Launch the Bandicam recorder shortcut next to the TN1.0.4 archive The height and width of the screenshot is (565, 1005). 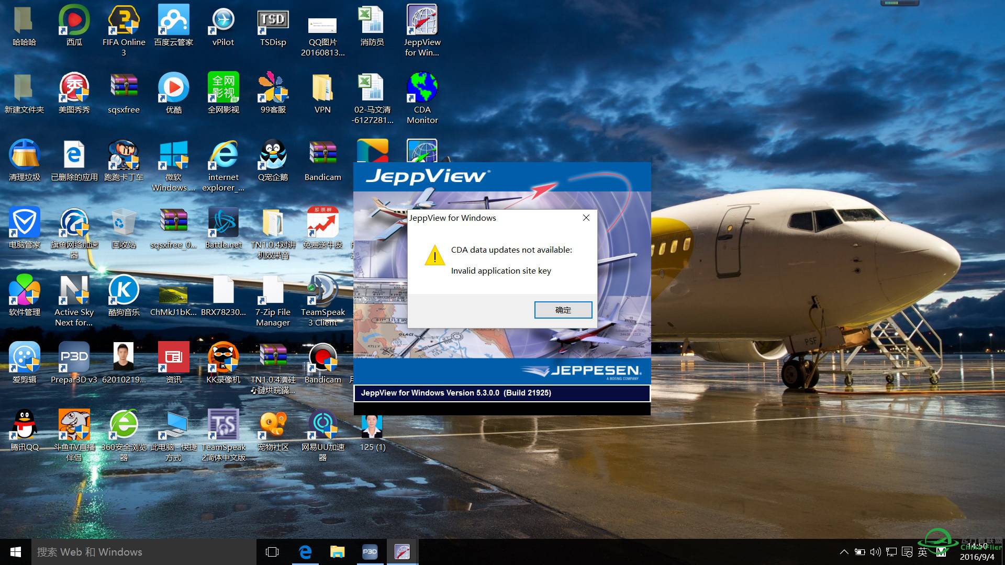(x=322, y=363)
